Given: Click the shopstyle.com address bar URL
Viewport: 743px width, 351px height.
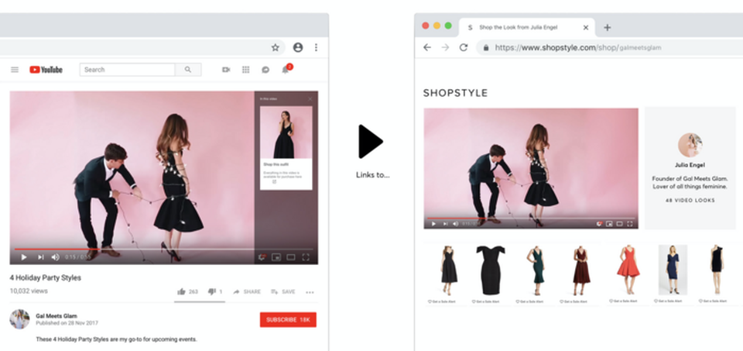Looking at the screenshot, I should coord(578,47).
